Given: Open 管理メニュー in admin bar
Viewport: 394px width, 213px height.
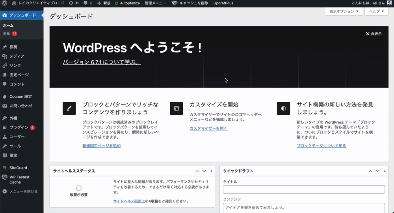Looking at the screenshot, I should (x=155, y=3).
